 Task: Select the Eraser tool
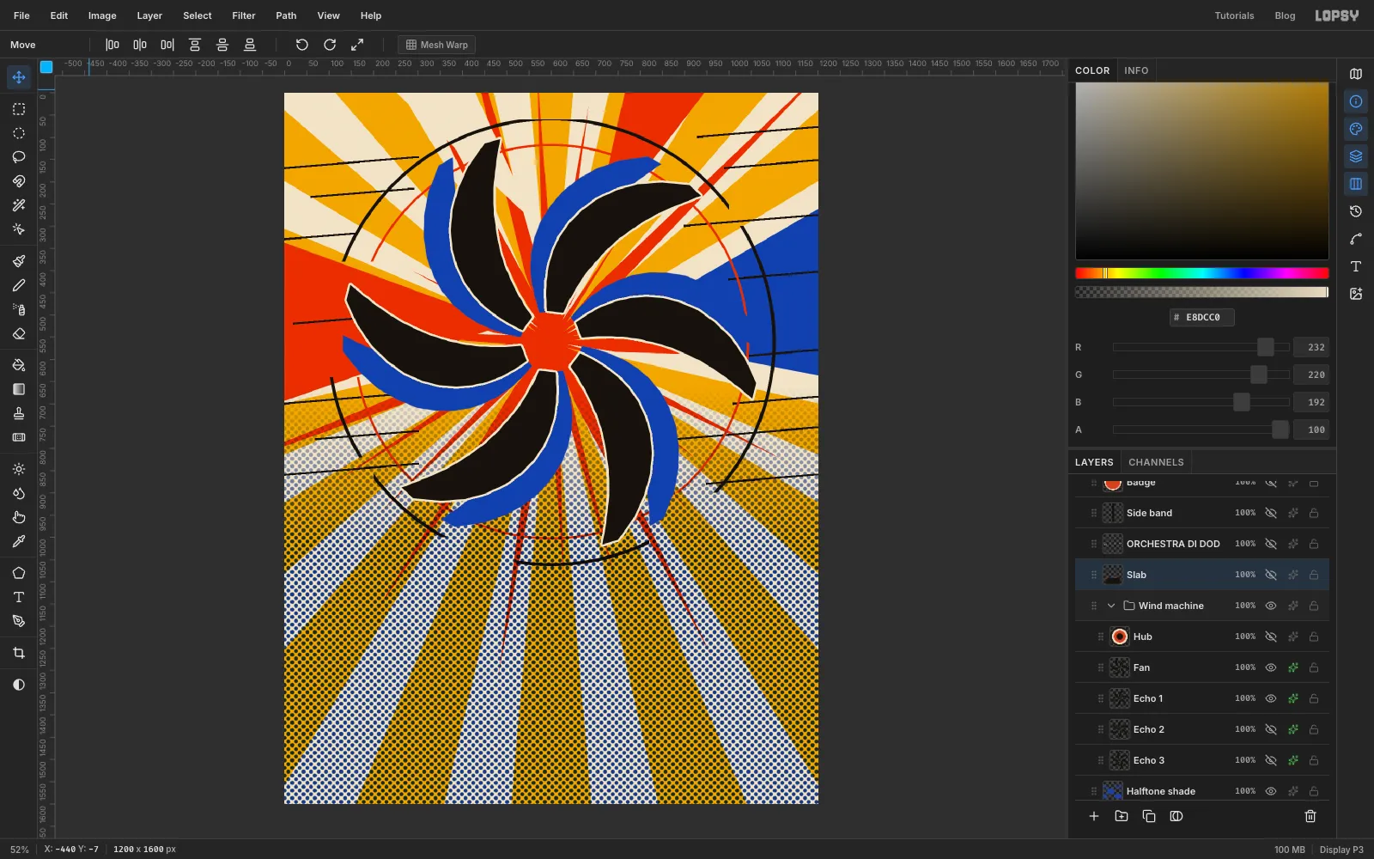coord(19,333)
